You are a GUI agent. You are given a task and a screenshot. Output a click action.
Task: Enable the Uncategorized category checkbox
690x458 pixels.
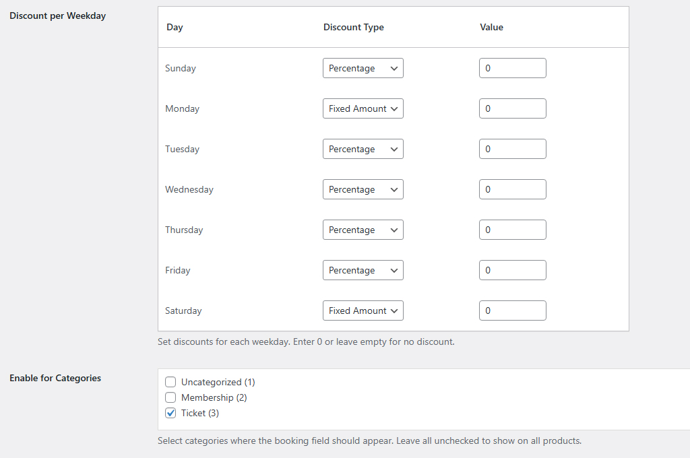pyautogui.click(x=170, y=382)
